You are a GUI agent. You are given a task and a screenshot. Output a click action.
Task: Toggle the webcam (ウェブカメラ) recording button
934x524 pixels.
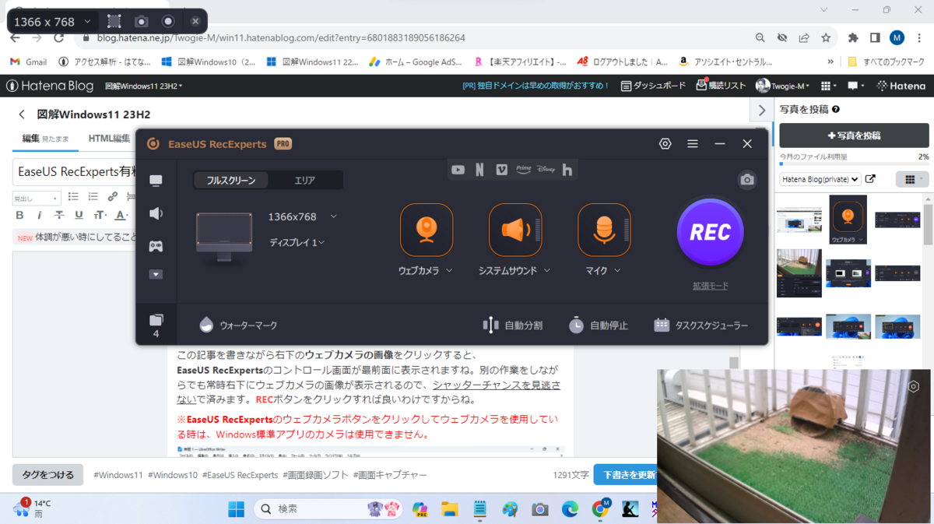pyautogui.click(x=426, y=230)
